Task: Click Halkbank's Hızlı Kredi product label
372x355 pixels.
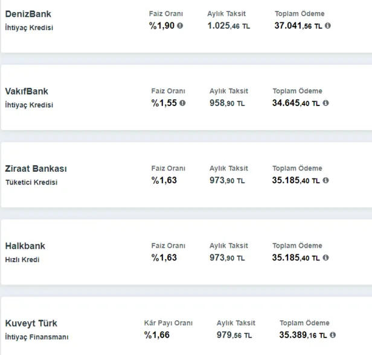Action: [22, 260]
